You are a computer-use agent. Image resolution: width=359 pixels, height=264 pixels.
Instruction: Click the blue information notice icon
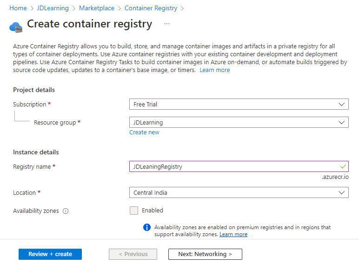tap(147, 227)
